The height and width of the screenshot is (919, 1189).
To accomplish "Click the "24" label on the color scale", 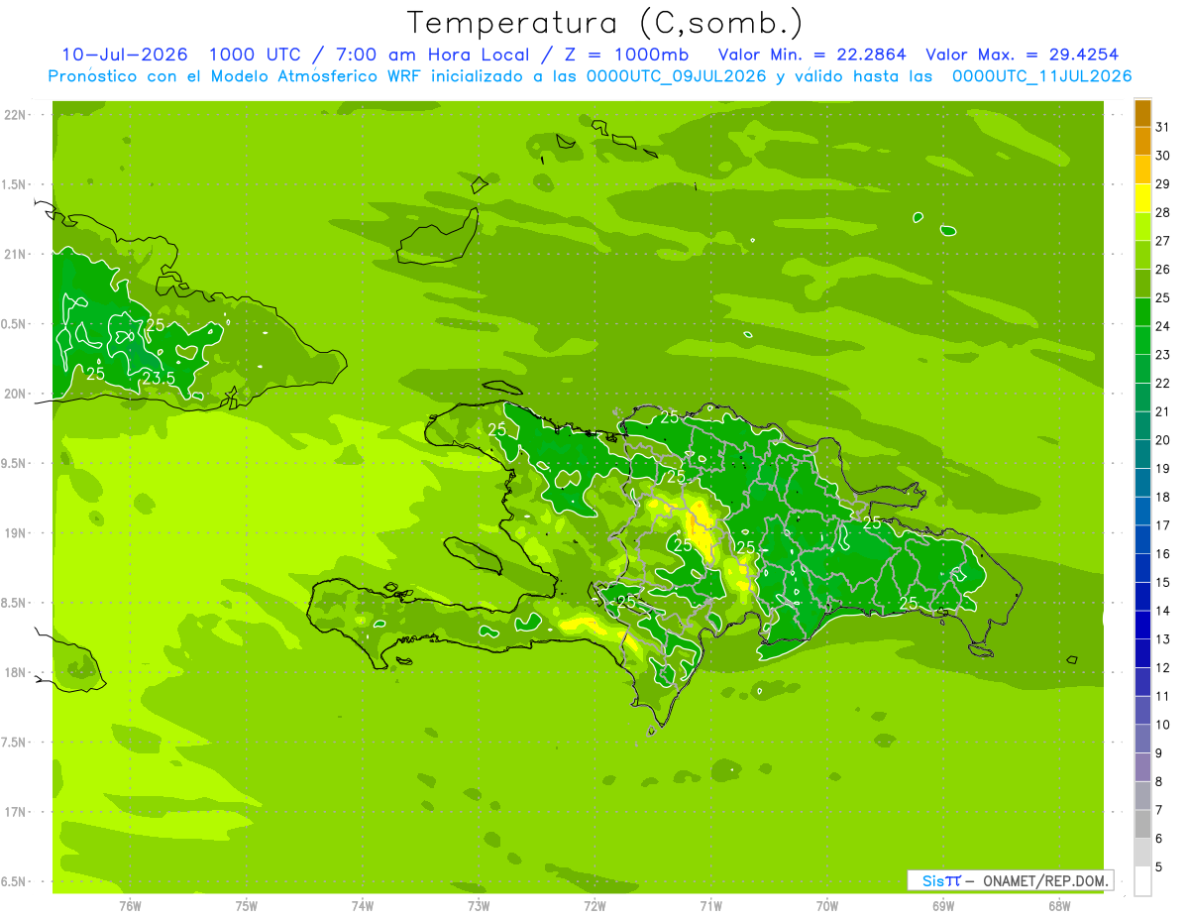I will 1163,325.
